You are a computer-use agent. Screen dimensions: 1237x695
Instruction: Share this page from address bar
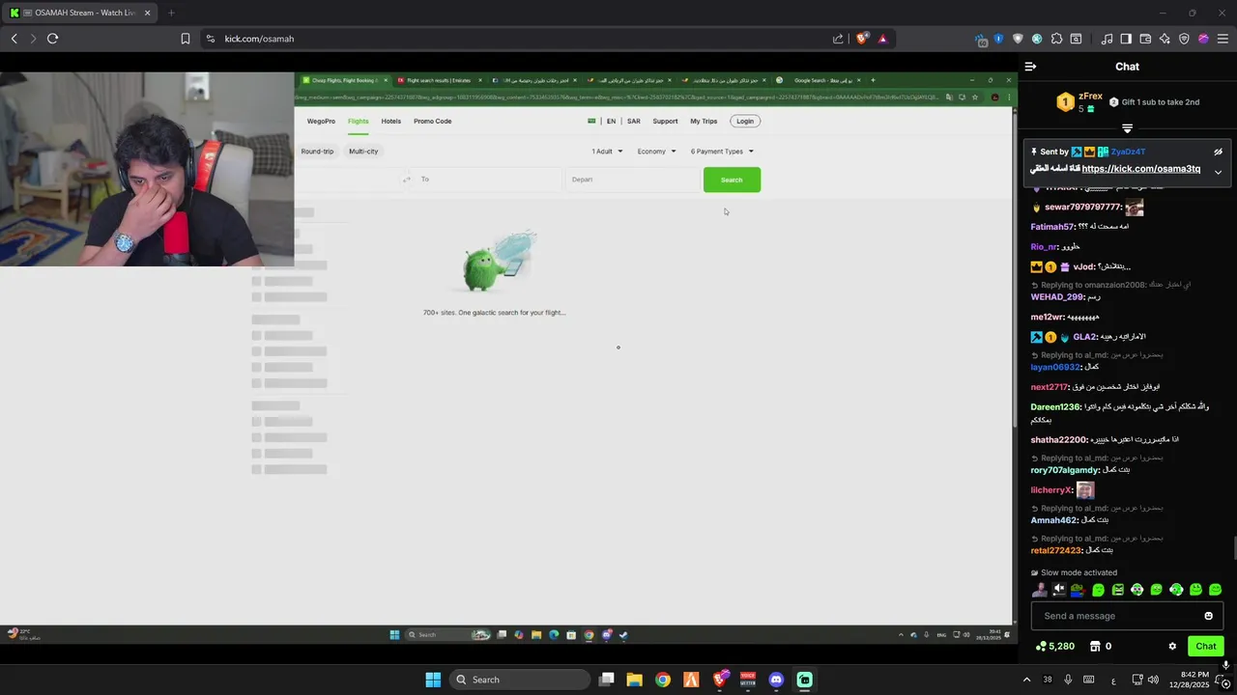(x=838, y=39)
